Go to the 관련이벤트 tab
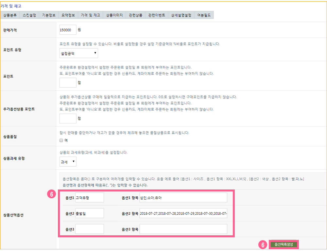Viewport: 327px width, 251px height. pyautogui.click(x=157, y=15)
